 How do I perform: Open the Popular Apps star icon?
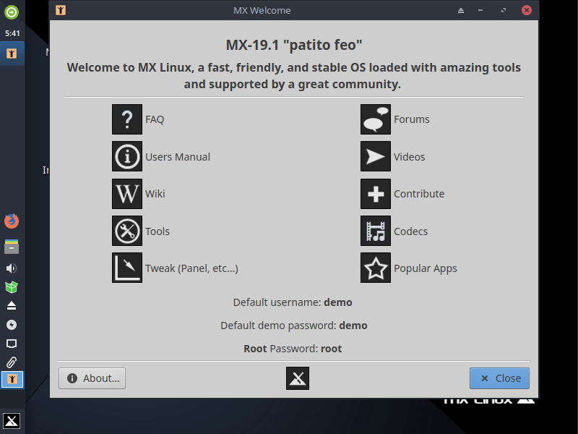pos(375,268)
